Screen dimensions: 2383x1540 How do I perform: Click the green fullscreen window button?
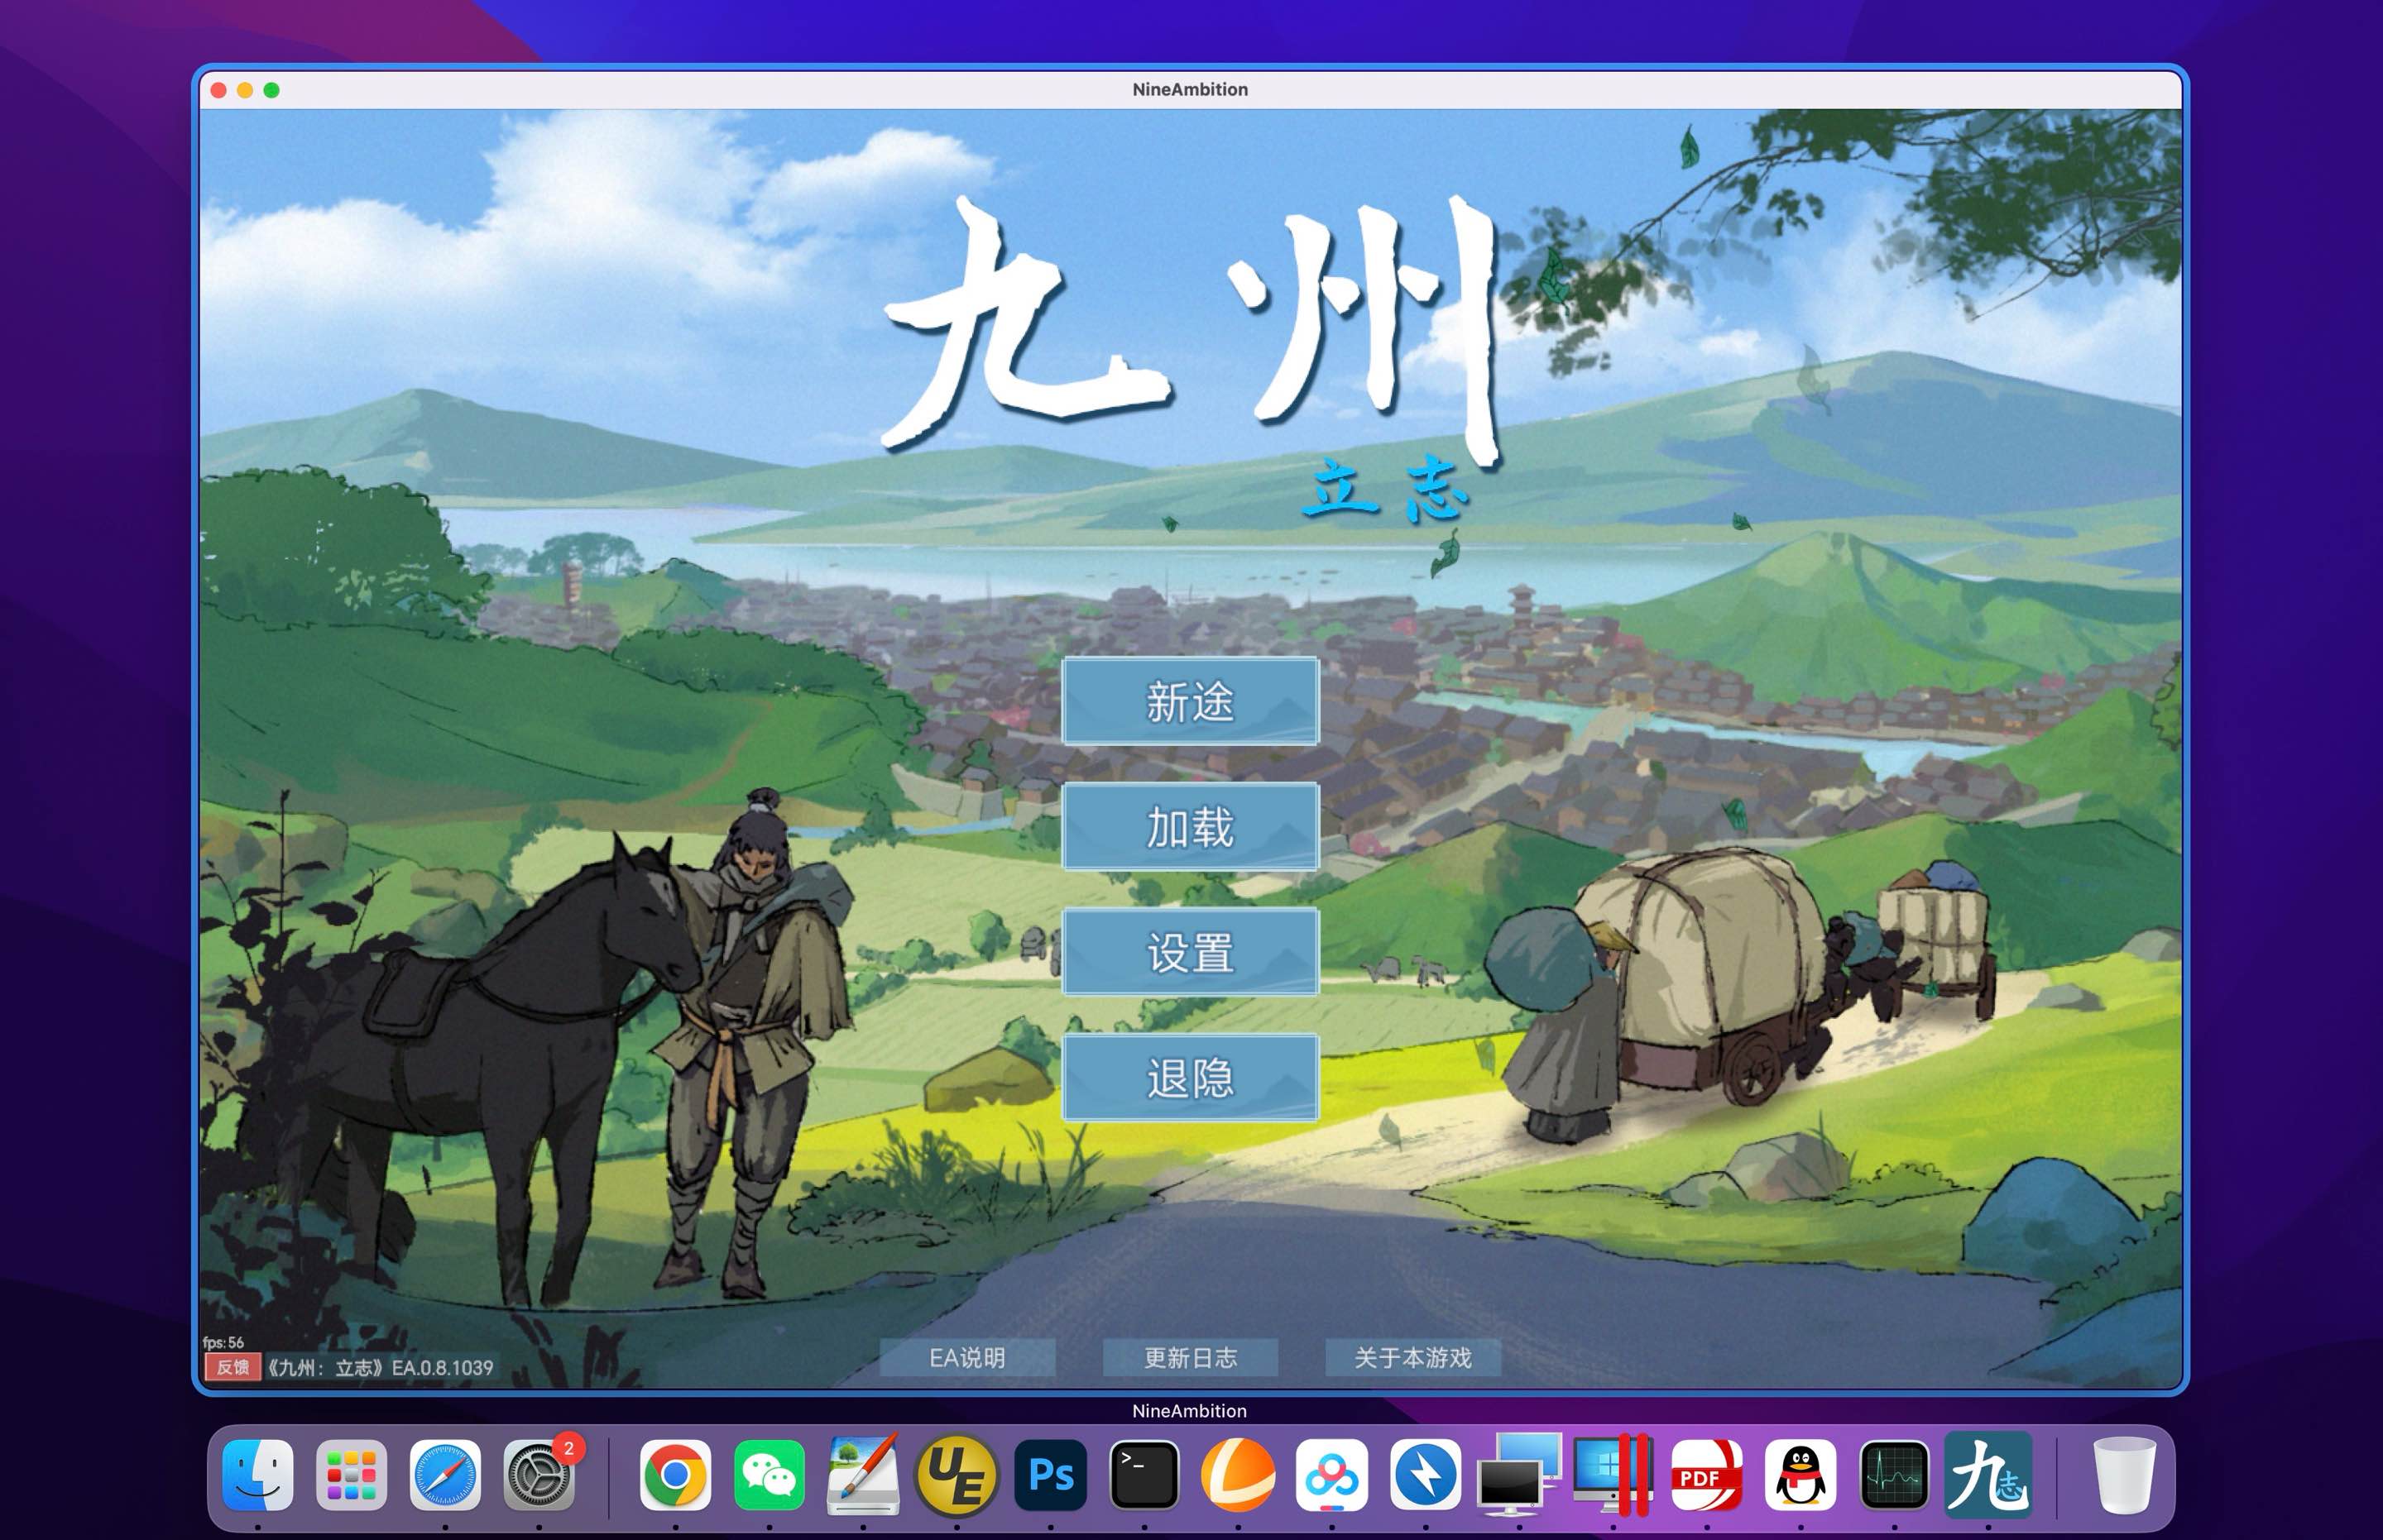click(x=271, y=90)
